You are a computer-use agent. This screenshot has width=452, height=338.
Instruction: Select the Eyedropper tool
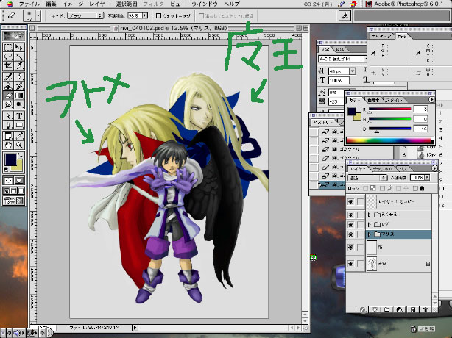(x=19, y=136)
